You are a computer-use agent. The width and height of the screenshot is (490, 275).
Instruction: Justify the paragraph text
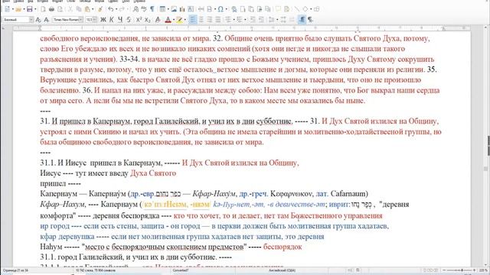(x=218, y=20)
